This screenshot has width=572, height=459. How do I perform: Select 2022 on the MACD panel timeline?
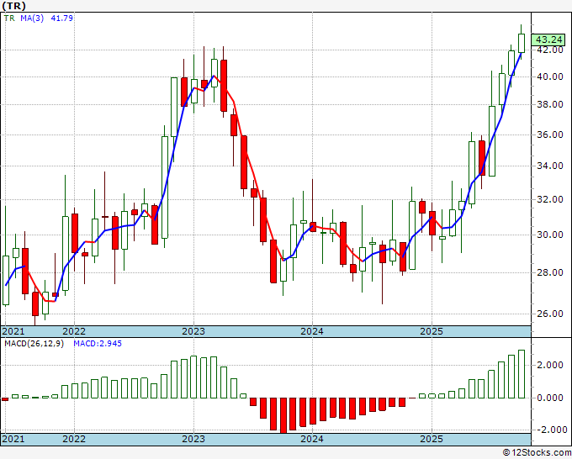(74, 439)
